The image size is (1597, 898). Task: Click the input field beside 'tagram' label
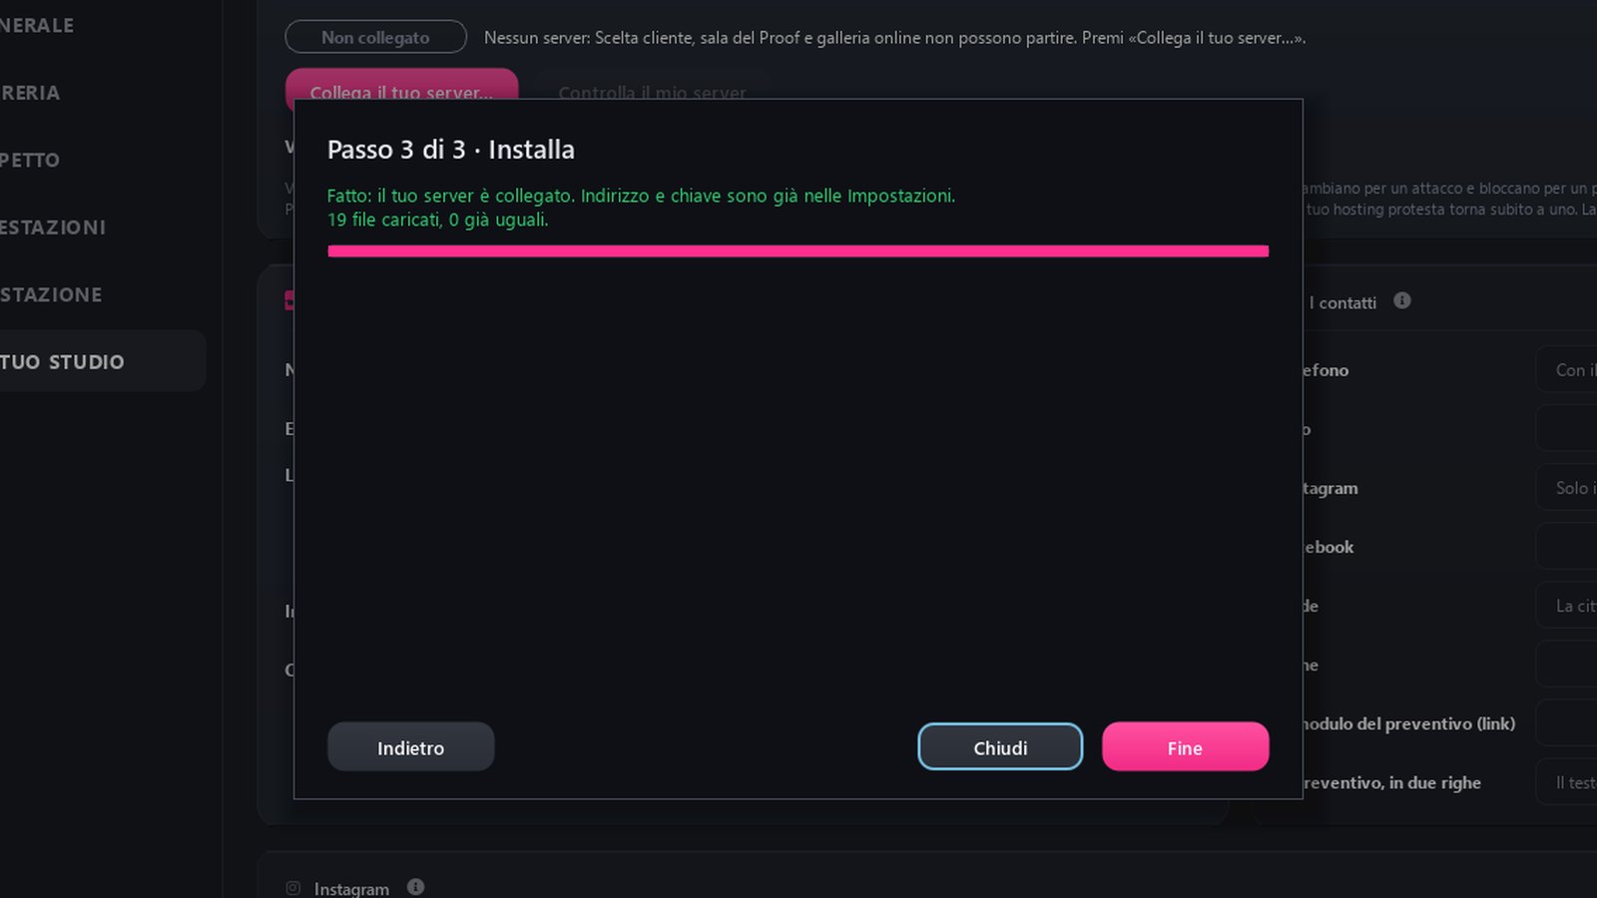coord(1567,488)
